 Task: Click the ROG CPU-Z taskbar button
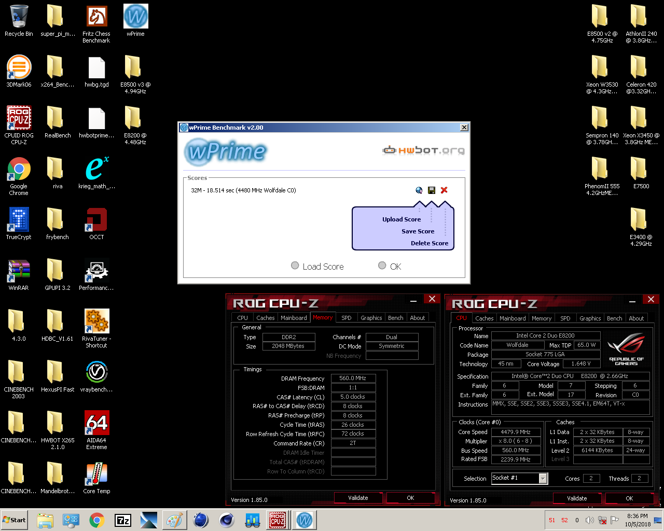click(x=278, y=520)
